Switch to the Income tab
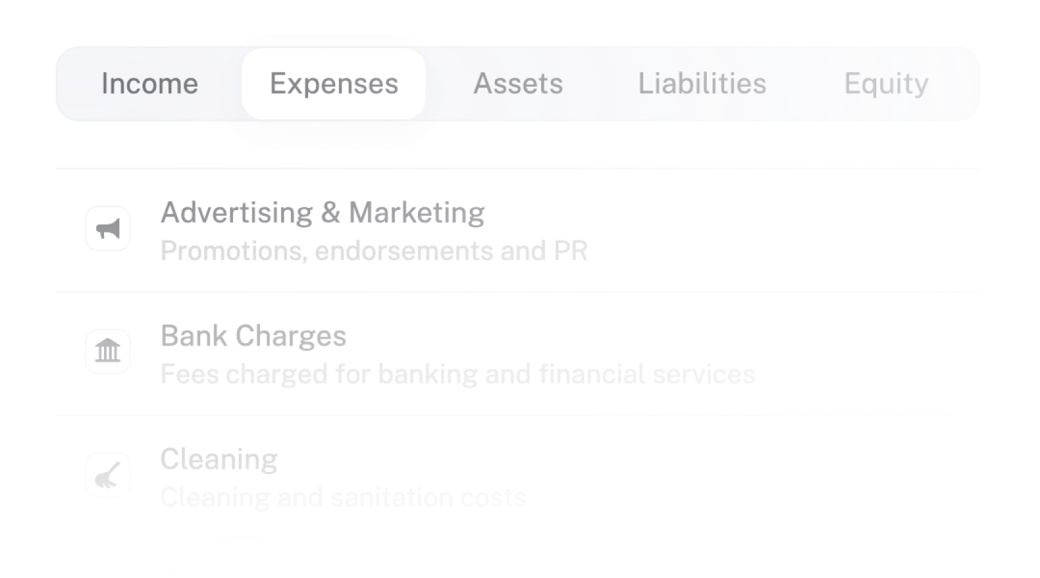Viewport: 1040px width, 578px height. click(x=150, y=83)
